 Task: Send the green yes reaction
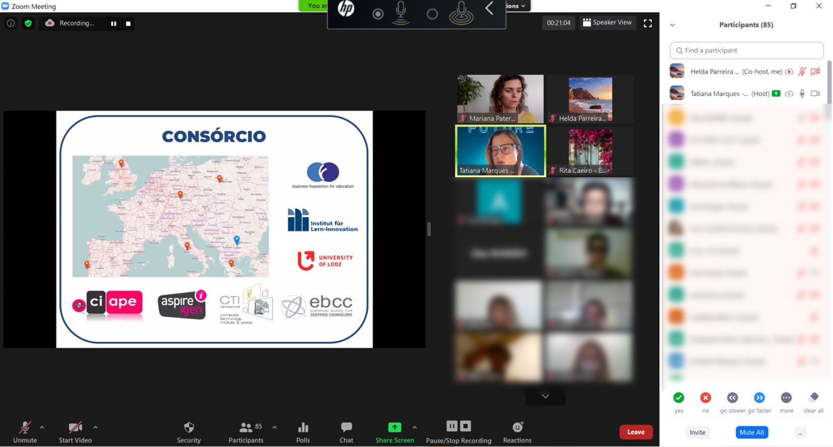(679, 398)
